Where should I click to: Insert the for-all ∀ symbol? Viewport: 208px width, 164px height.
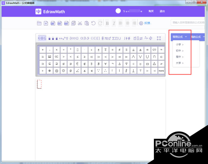click(105, 64)
